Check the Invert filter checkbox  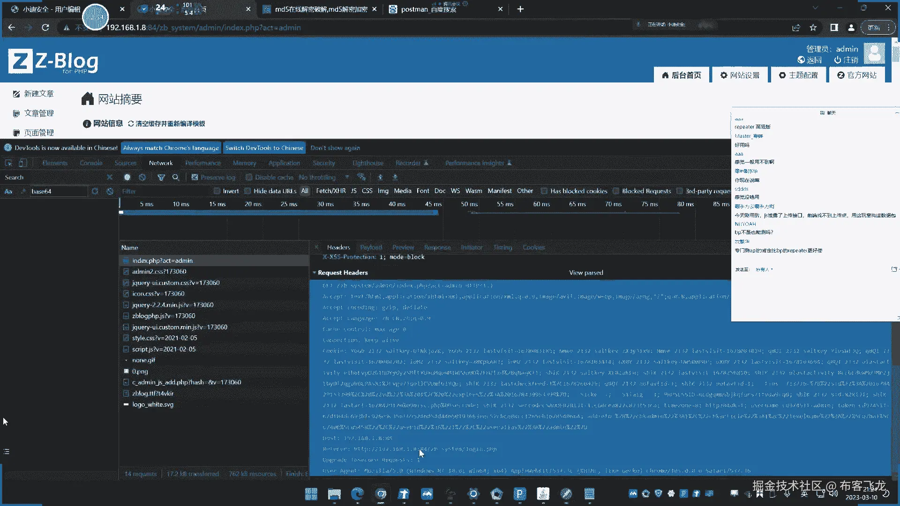pos(217,191)
